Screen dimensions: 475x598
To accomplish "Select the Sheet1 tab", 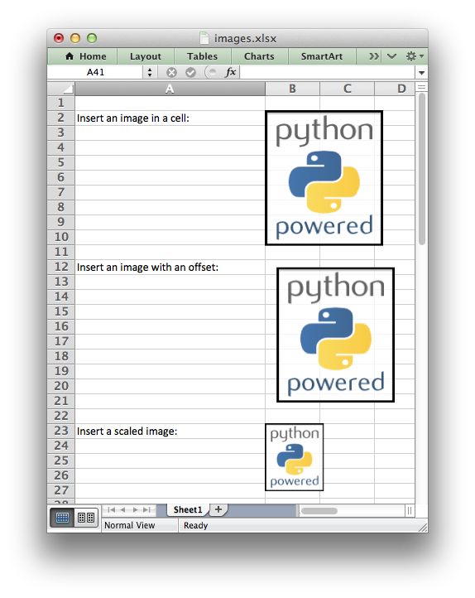I will click(187, 510).
